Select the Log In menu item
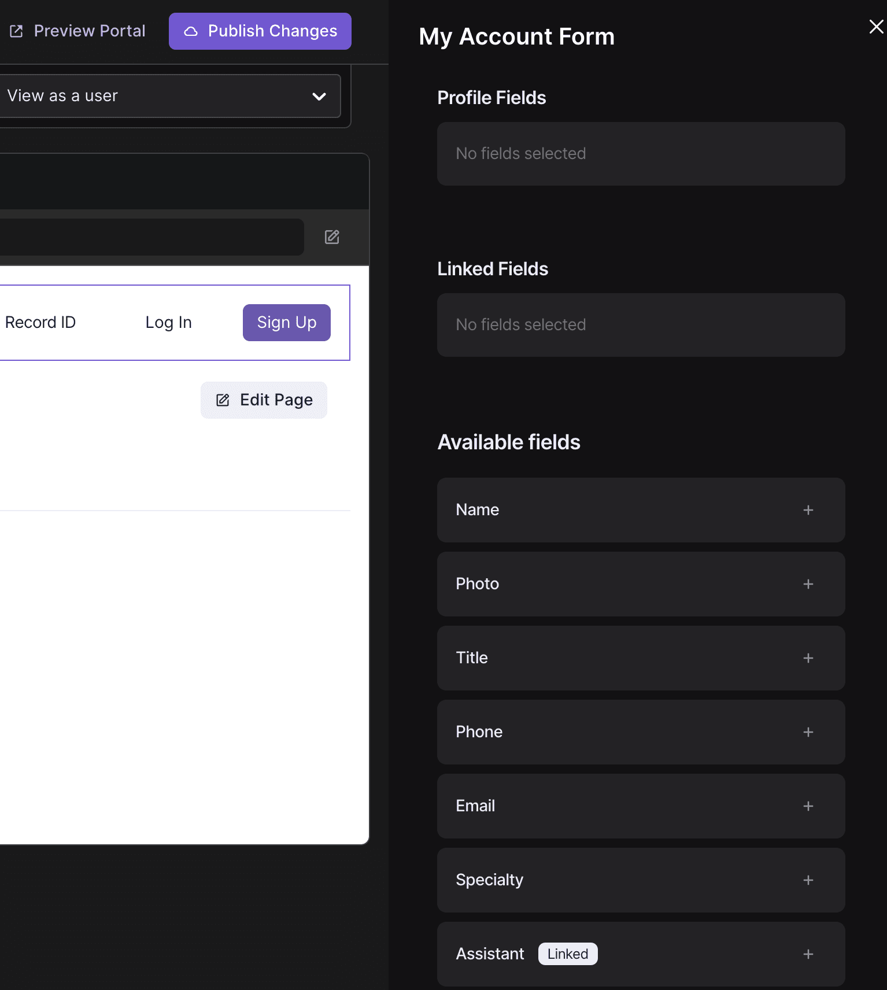The height and width of the screenshot is (990, 887). coord(168,323)
